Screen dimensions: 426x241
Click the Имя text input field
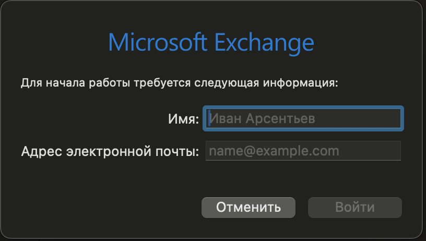point(304,118)
